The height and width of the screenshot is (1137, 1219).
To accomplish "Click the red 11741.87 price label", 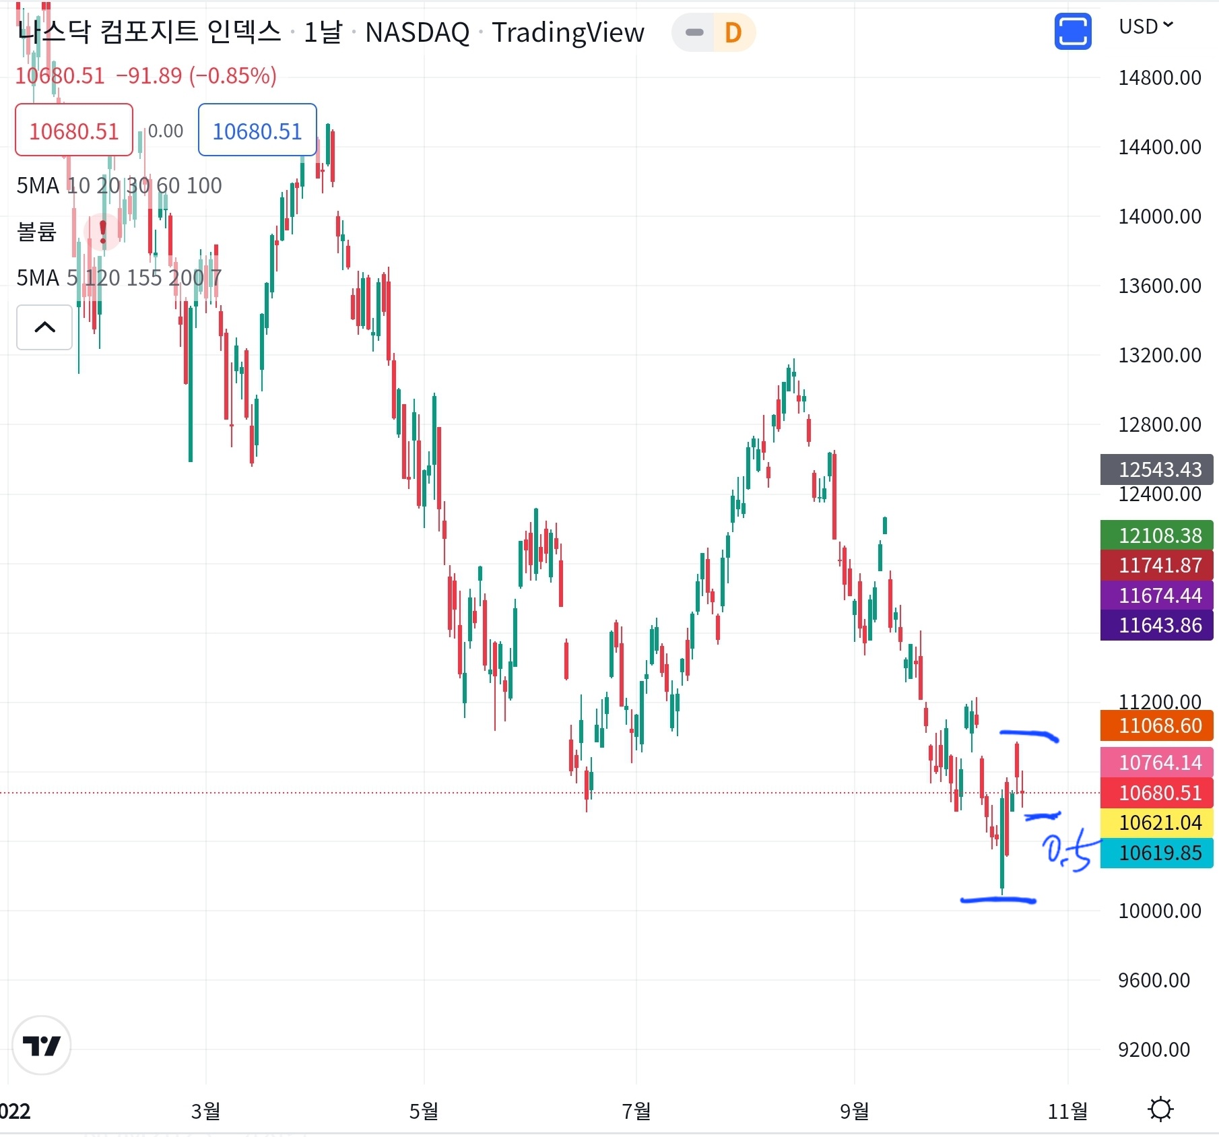I will [1157, 565].
